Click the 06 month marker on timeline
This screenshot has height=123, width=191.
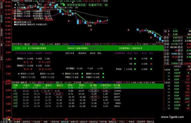pyautogui.click(x=113, y=119)
